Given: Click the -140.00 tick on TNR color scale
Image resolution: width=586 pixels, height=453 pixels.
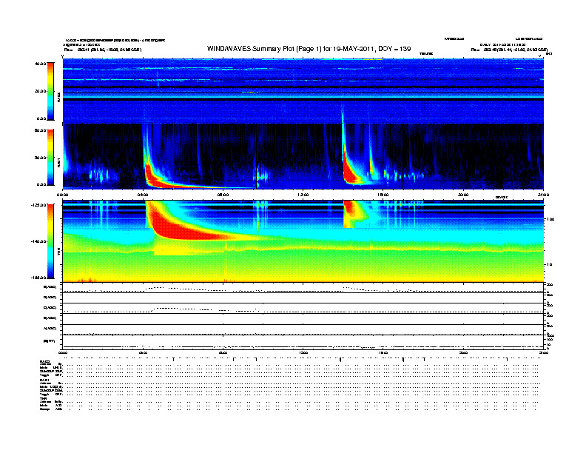Looking at the screenshot, I should point(39,241).
